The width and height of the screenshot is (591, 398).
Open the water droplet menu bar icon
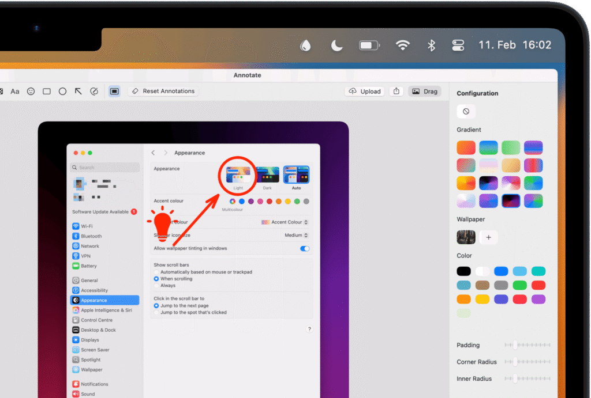pyautogui.click(x=305, y=46)
